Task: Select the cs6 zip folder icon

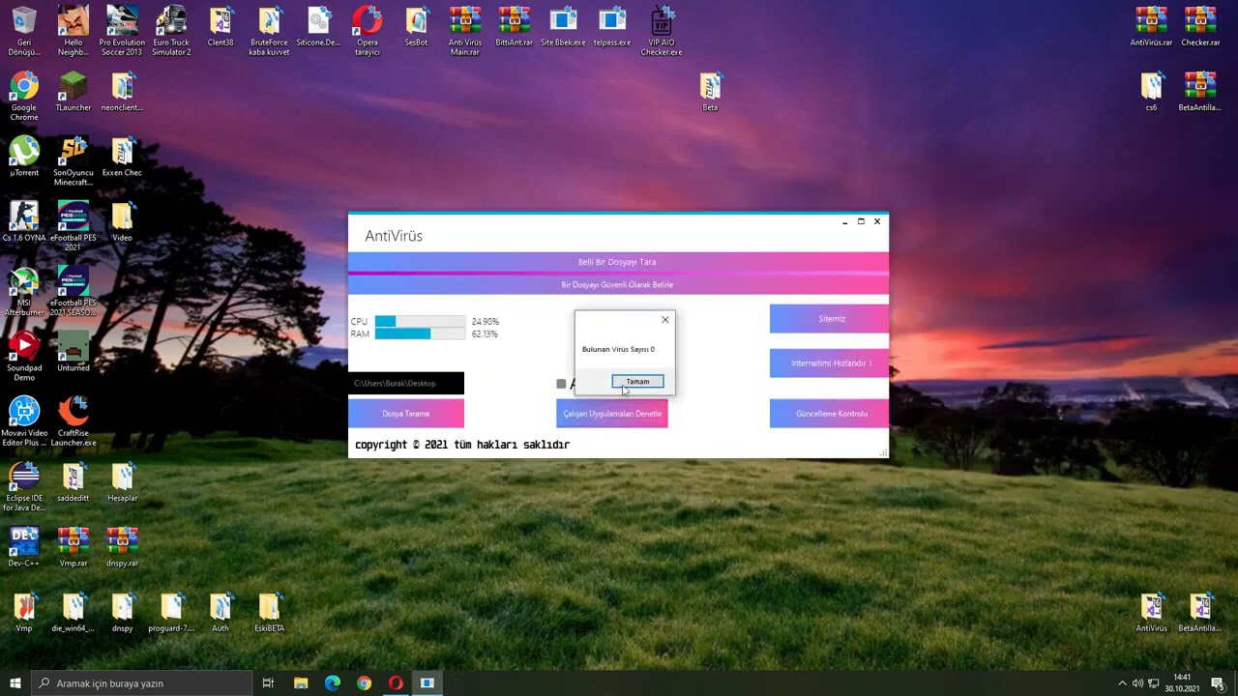Action: point(1151,92)
